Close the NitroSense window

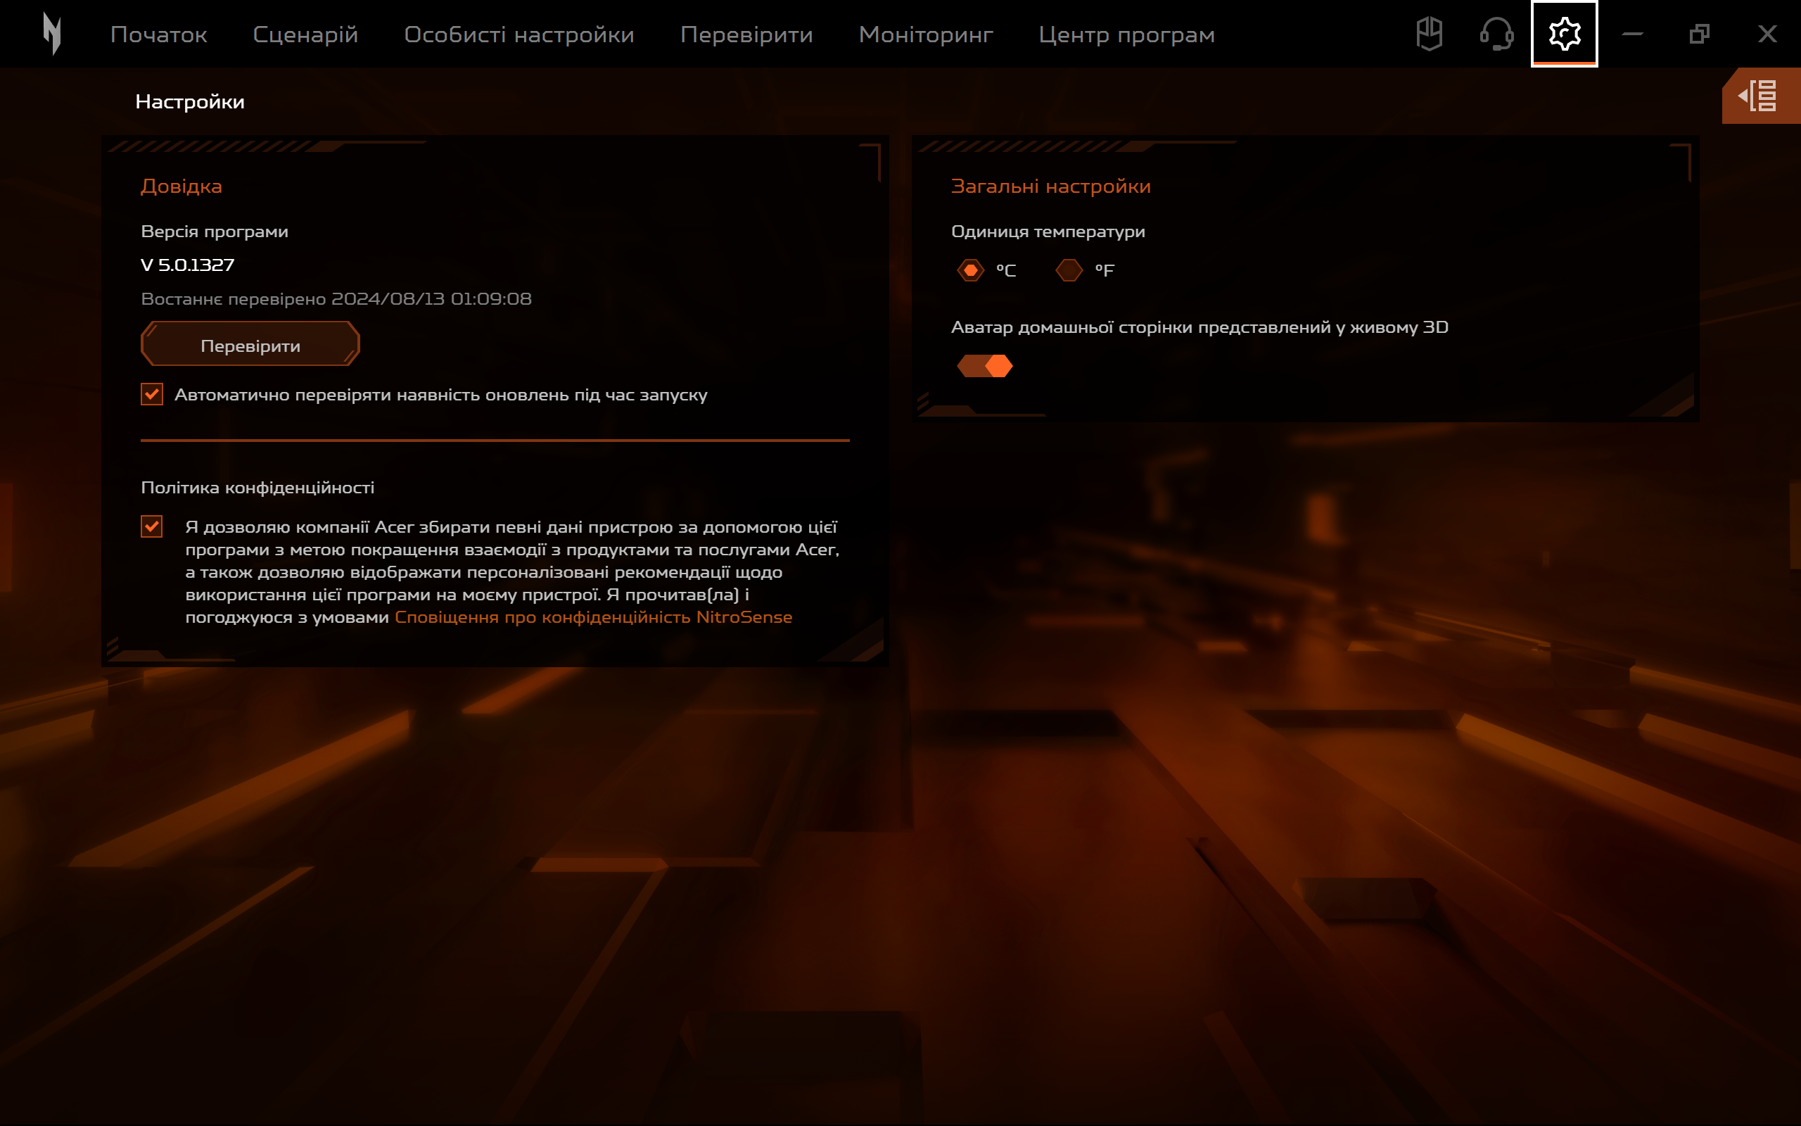(x=1767, y=34)
